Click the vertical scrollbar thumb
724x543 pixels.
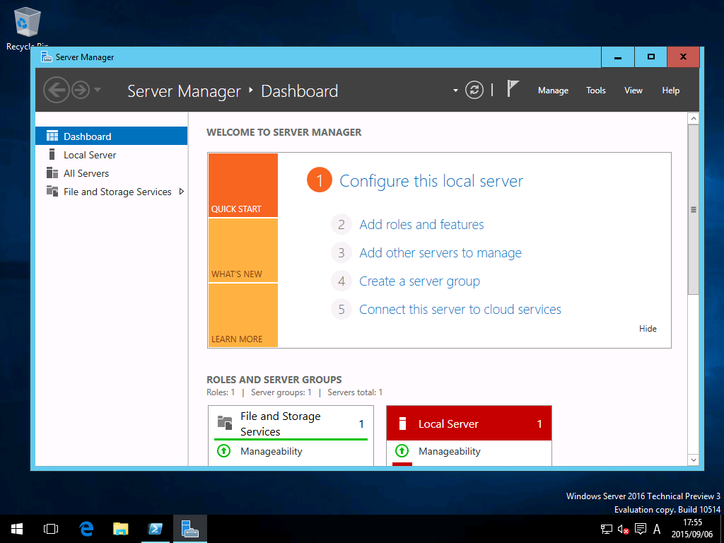pos(693,209)
